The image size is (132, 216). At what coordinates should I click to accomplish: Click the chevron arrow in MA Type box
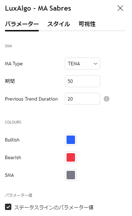pyautogui.click(x=96, y=64)
